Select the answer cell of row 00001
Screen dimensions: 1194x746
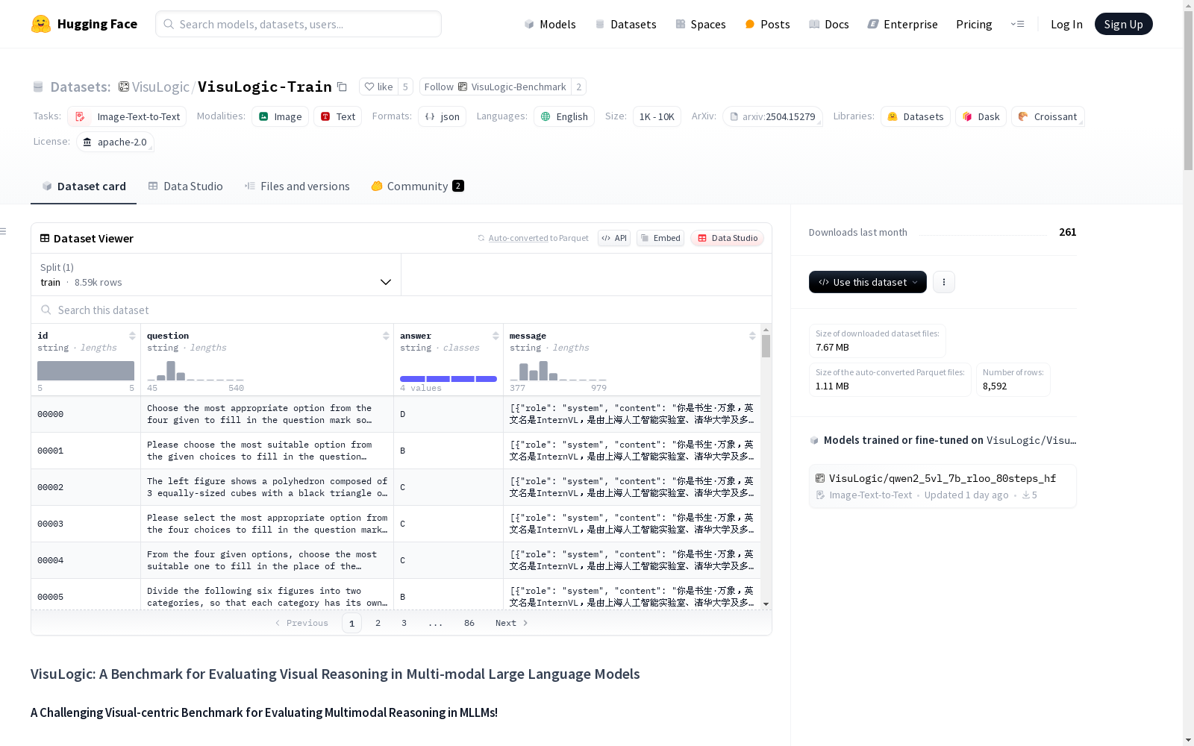click(x=448, y=451)
